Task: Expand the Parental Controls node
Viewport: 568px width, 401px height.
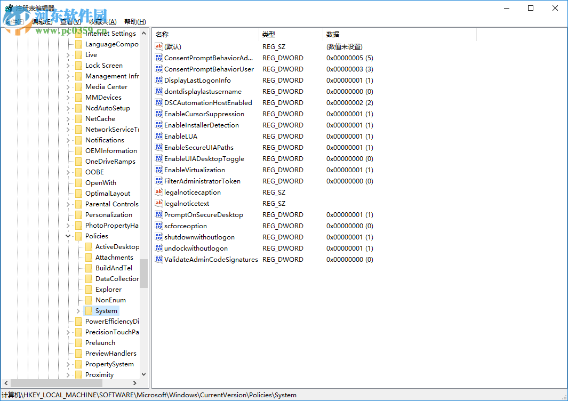Action: [x=68, y=204]
